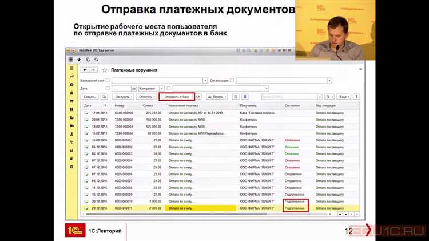Viewport: 429px width, 241px height.
Task: Select the person section icon in the sidebar
Action: coord(71,134)
